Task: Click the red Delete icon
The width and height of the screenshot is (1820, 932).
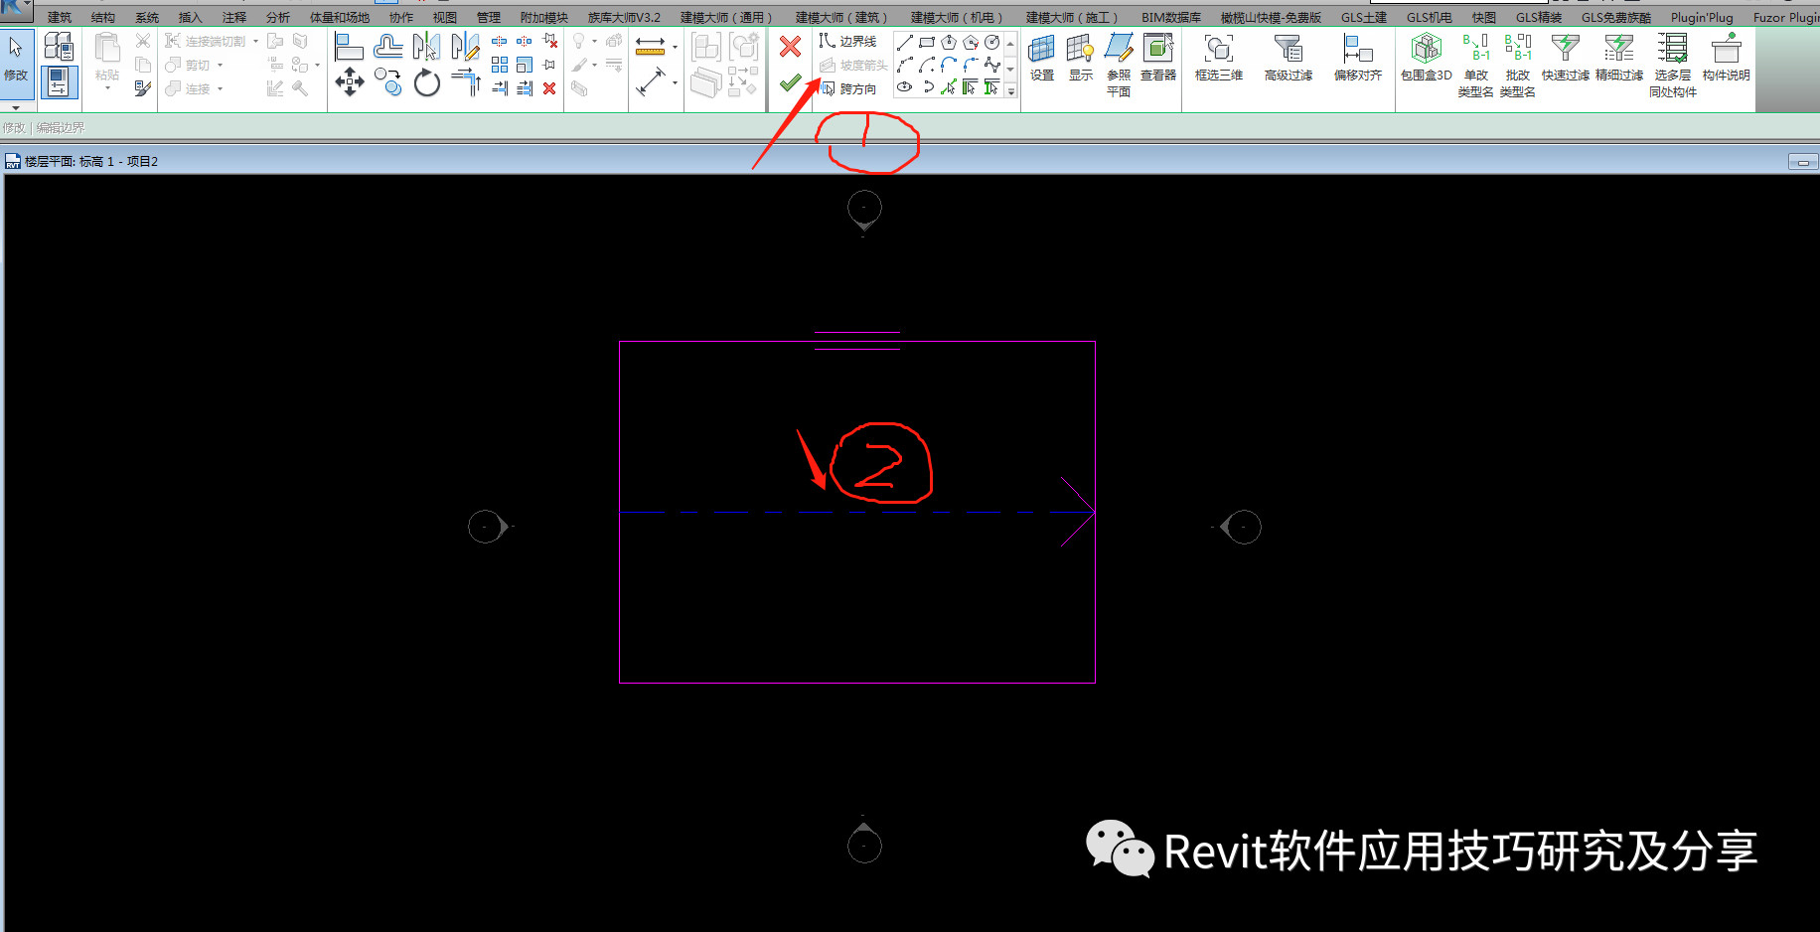Action: 549,88
